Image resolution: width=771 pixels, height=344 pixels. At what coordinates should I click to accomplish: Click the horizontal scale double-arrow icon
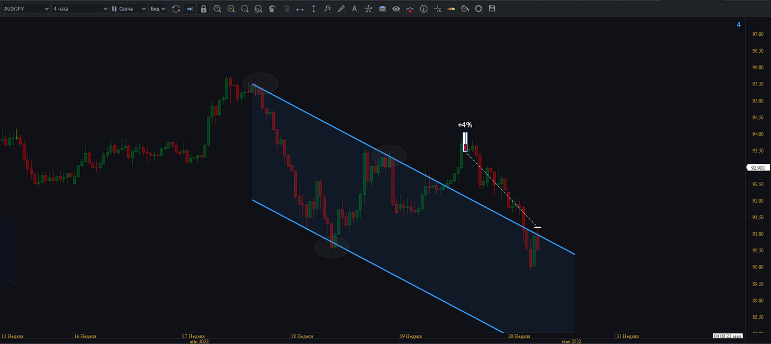pyautogui.click(x=299, y=9)
